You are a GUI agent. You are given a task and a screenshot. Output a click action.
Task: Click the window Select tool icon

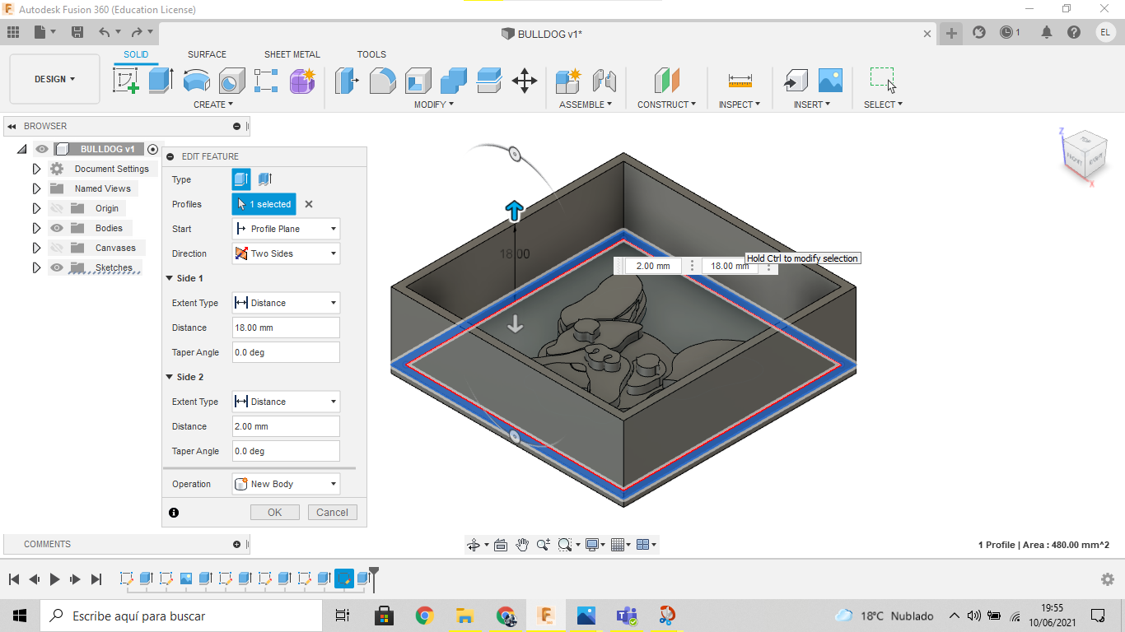(883, 80)
